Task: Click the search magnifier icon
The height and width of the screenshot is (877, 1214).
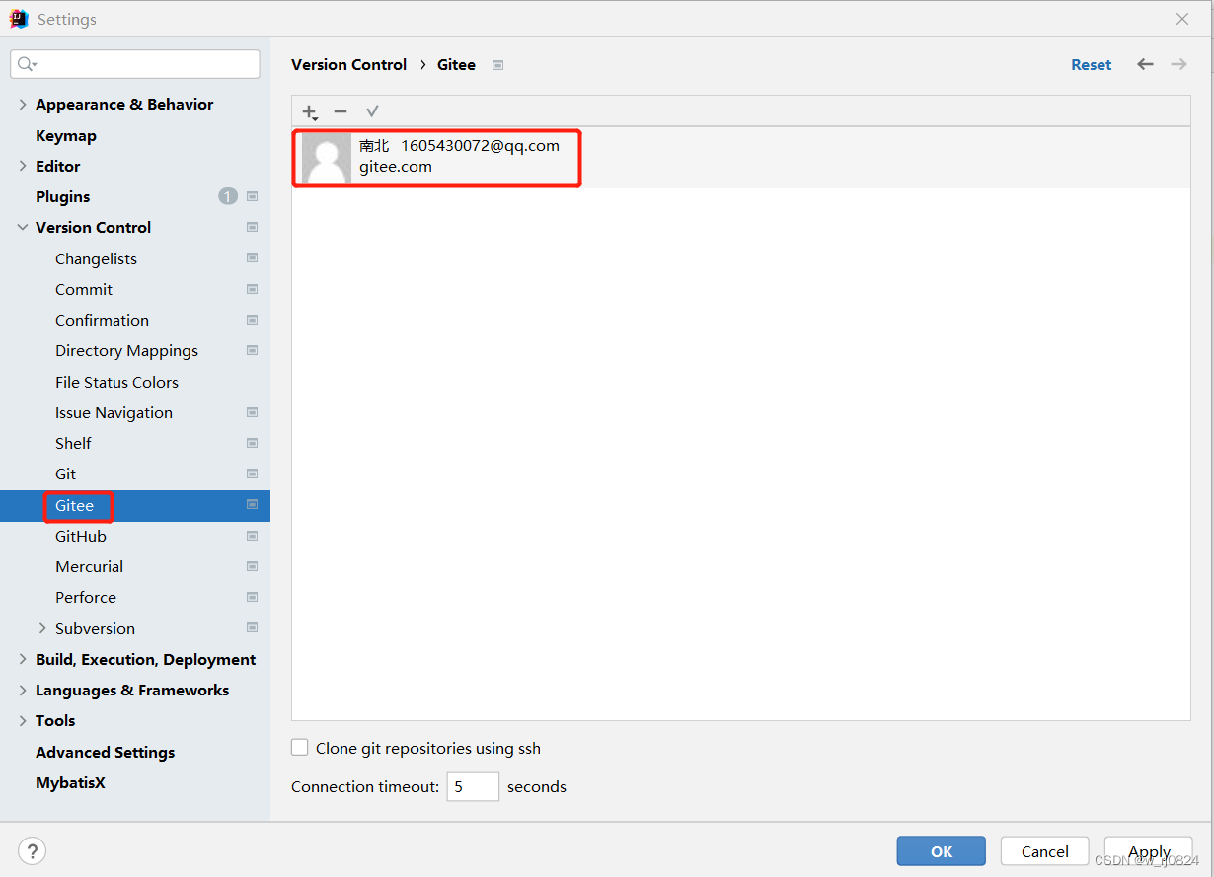Action: click(26, 64)
